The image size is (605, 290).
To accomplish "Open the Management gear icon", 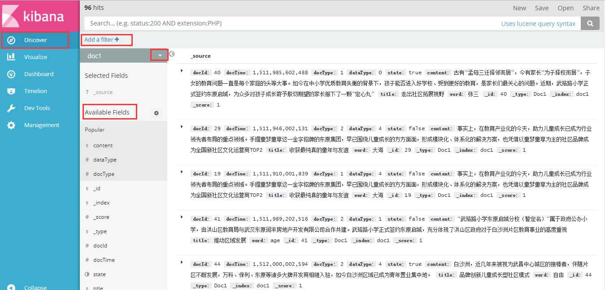I will (x=12, y=125).
